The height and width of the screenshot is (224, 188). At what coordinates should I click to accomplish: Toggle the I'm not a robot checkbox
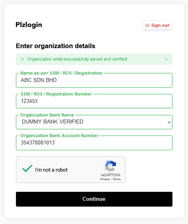(x=27, y=168)
